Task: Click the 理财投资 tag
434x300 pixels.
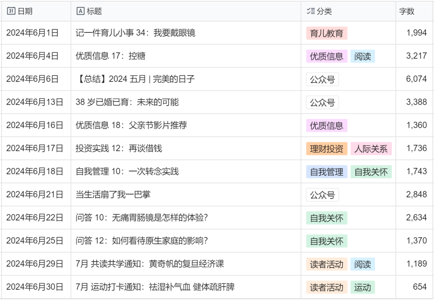Action: click(x=327, y=149)
